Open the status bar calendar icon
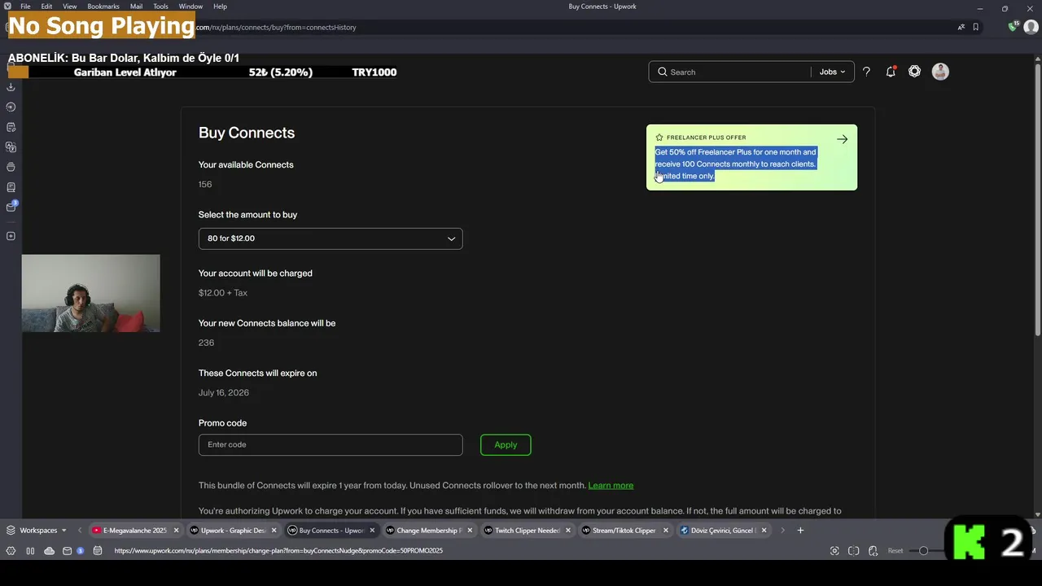The height and width of the screenshot is (586, 1042). point(98,551)
